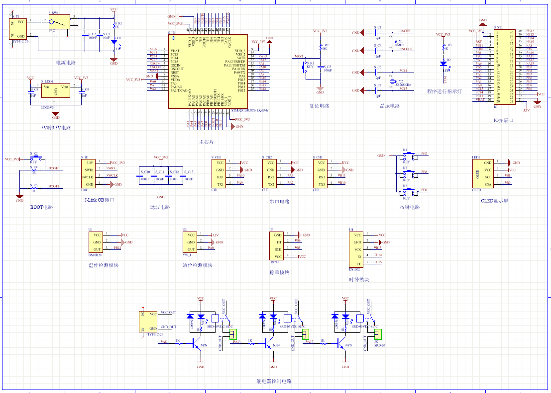Select the LDO3V3 regulator component
This screenshot has height=393, width=551.
click(x=56, y=90)
